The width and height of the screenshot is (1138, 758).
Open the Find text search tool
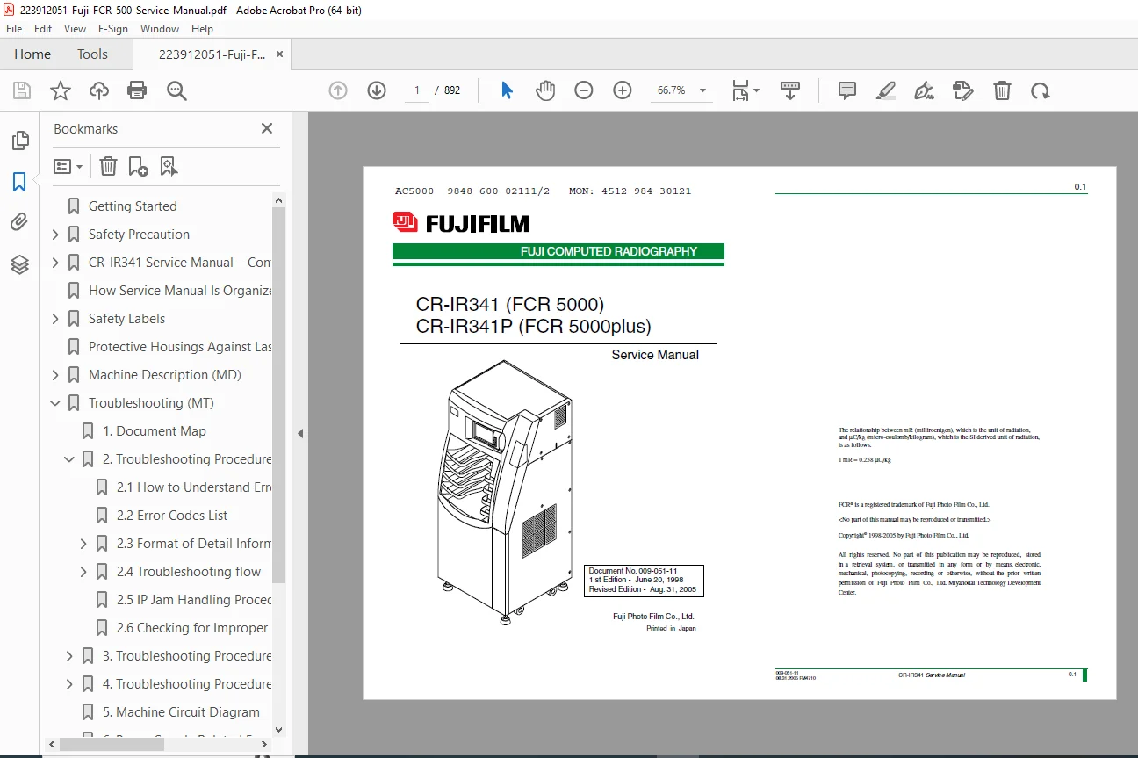click(176, 90)
